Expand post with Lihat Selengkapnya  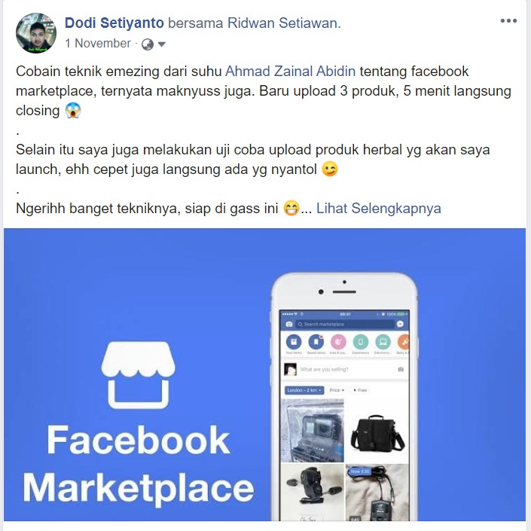[379, 209]
